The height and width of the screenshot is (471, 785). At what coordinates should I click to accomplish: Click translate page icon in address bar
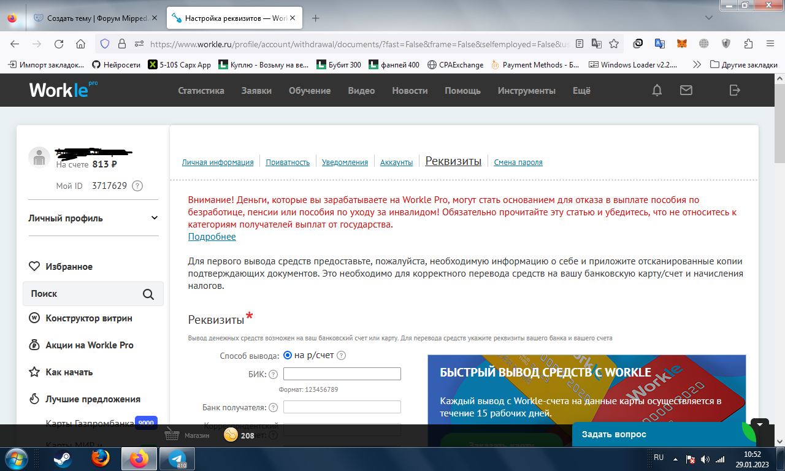click(597, 44)
